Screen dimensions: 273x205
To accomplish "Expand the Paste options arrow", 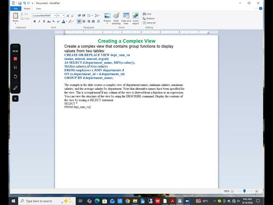I will [15, 23].
